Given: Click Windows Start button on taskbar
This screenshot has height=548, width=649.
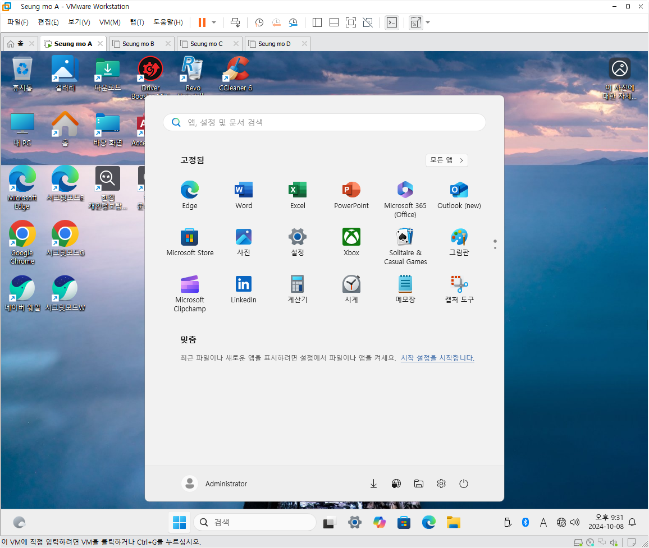Looking at the screenshot, I should (179, 522).
